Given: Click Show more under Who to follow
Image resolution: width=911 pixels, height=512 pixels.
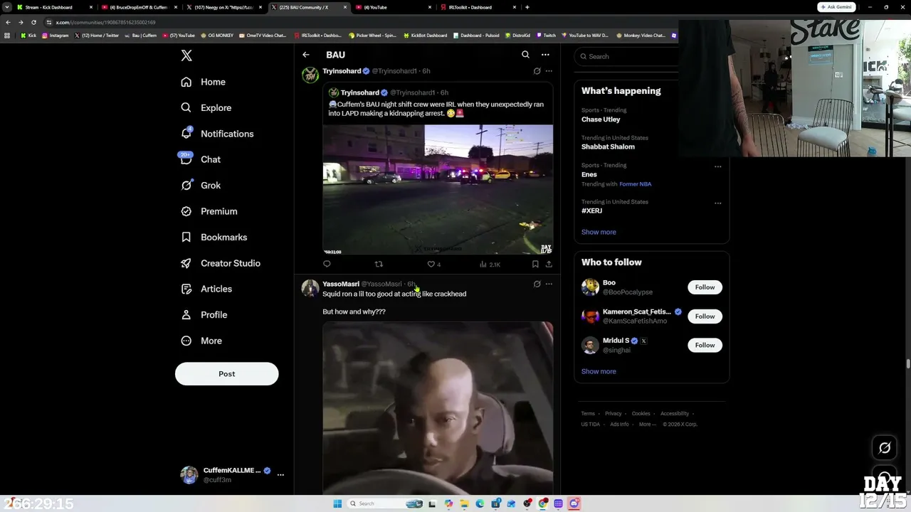Looking at the screenshot, I should [x=599, y=371].
